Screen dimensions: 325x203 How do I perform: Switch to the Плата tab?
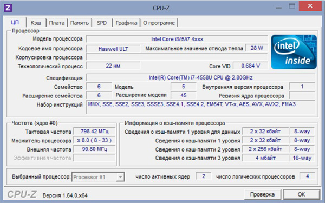[56, 23]
